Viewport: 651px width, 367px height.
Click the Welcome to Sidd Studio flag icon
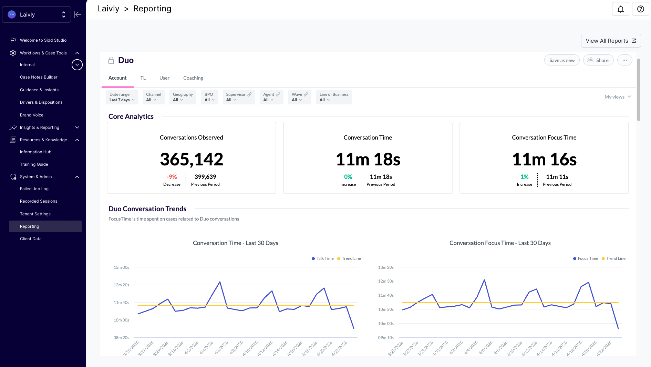(13, 40)
